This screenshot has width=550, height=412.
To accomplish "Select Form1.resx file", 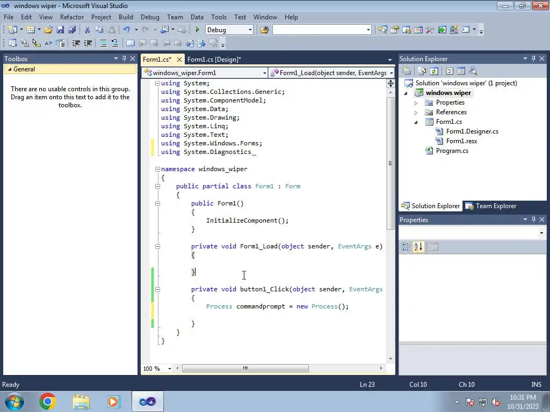I will pyautogui.click(x=461, y=141).
